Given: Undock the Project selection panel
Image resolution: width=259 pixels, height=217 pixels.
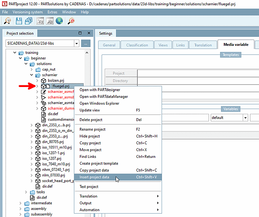Looking at the screenshot, I should (x=80, y=33).
